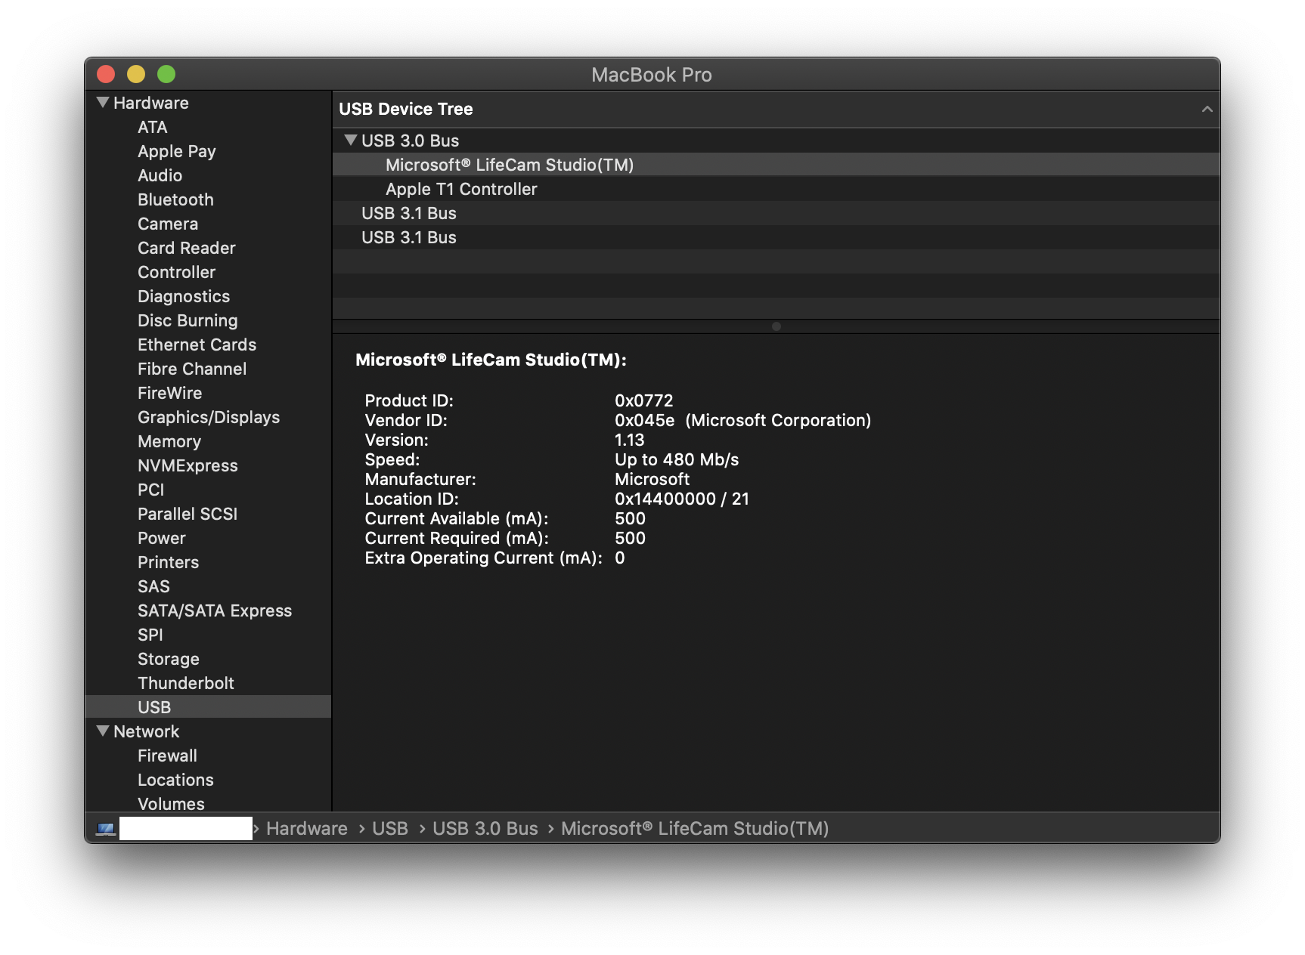This screenshot has width=1305, height=955.
Task: Click USB 3.0 Bus in path bar
Action: [485, 829]
